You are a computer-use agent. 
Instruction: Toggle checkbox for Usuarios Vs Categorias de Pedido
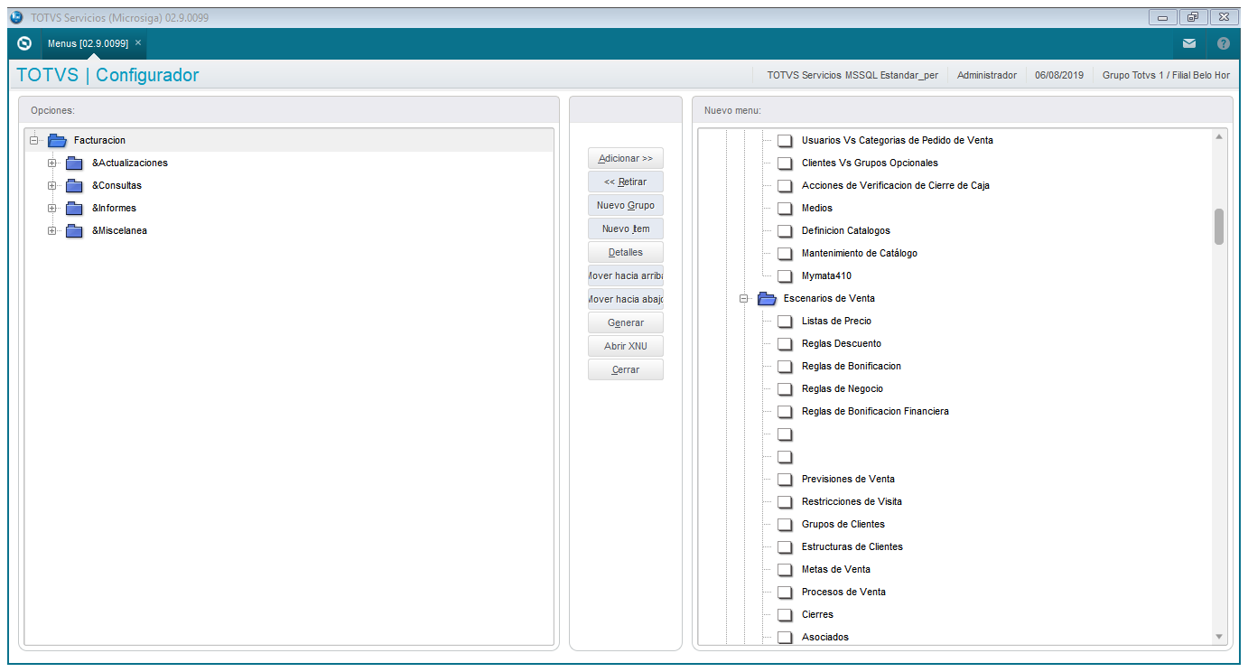785,140
